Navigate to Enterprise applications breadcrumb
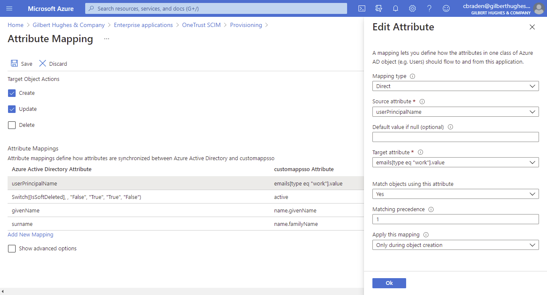 coord(143,25)
